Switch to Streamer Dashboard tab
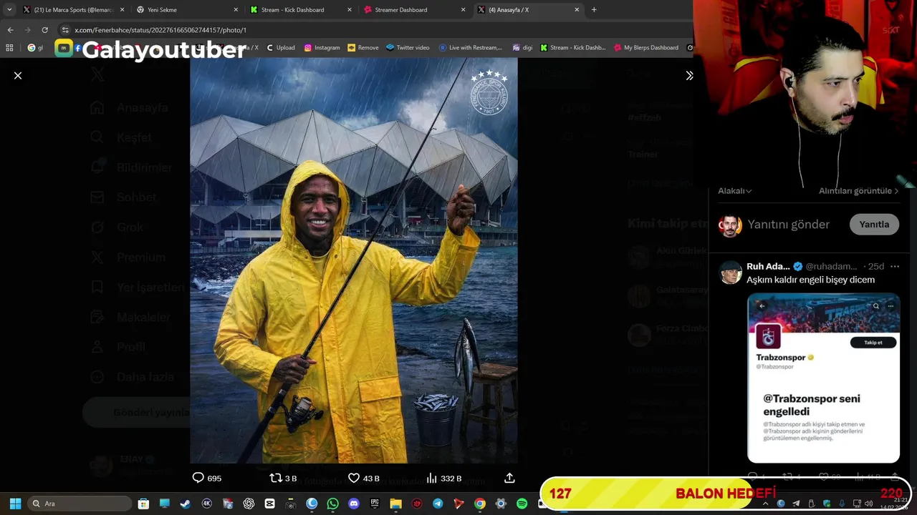 tap(413, 9)
